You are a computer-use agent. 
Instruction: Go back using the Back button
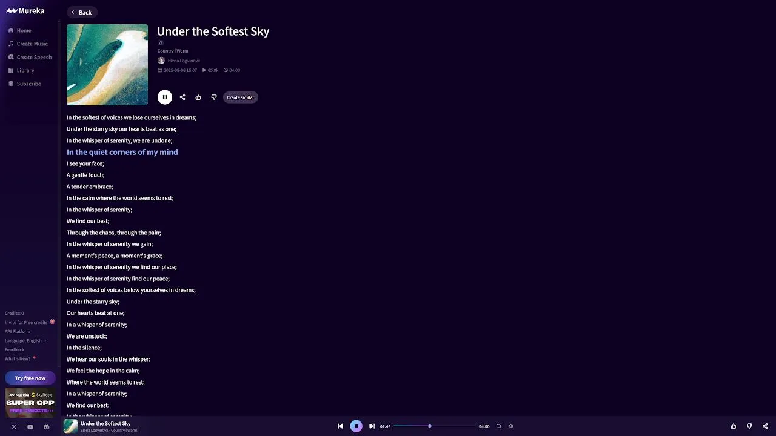(81, 12)
